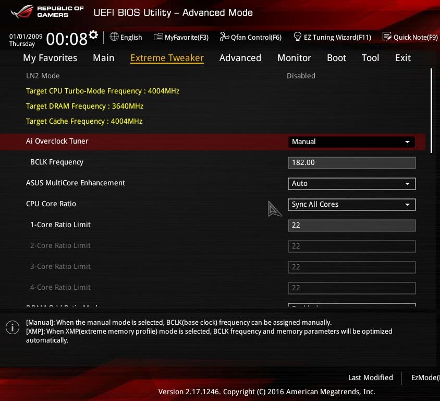Click the globe language icon

point(114,37)
